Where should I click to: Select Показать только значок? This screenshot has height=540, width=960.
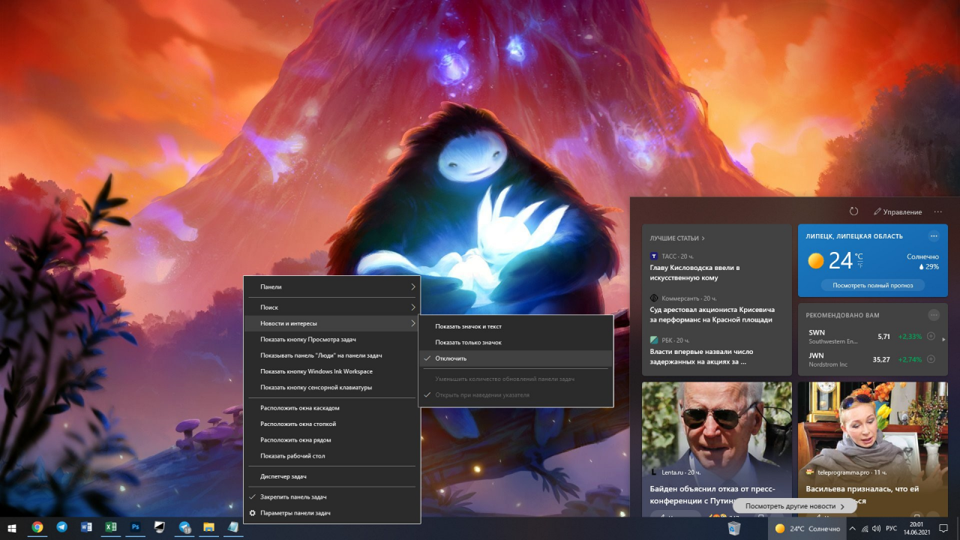coord(516,342)
